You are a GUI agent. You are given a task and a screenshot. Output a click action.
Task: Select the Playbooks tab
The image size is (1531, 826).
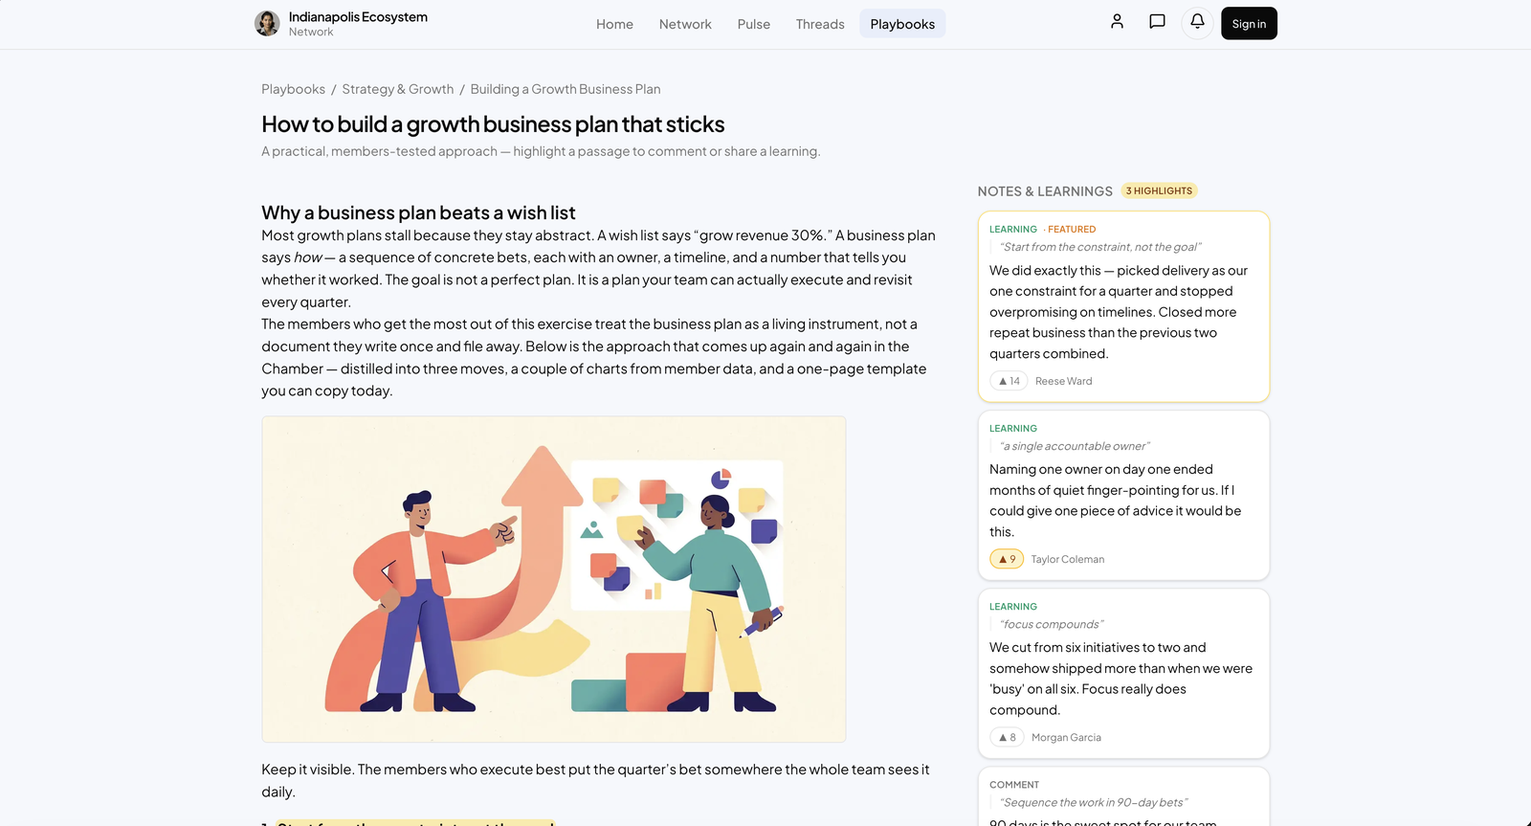[x=902, y=24]
